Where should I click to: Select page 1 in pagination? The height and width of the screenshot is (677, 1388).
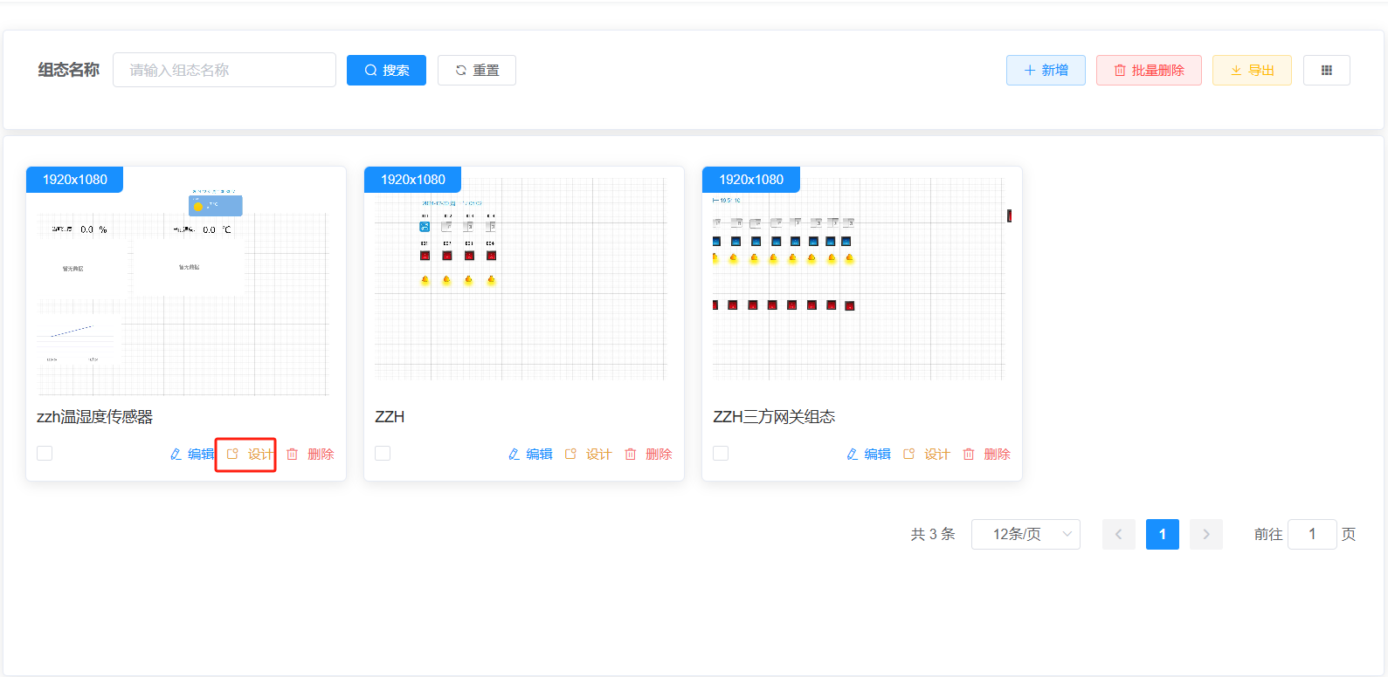1163,534
